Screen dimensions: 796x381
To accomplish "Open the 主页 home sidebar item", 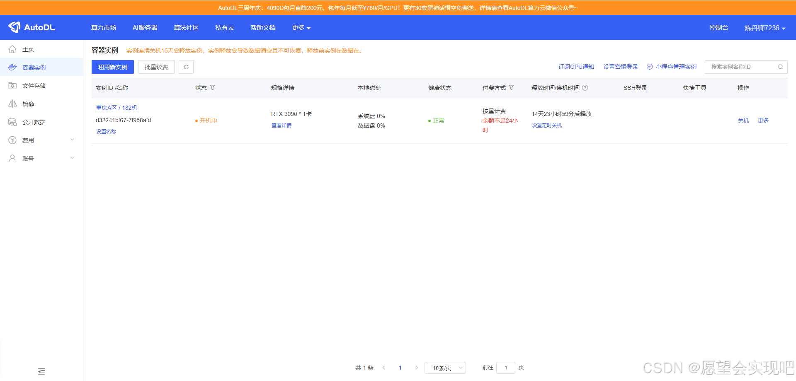I will point(41,49).
